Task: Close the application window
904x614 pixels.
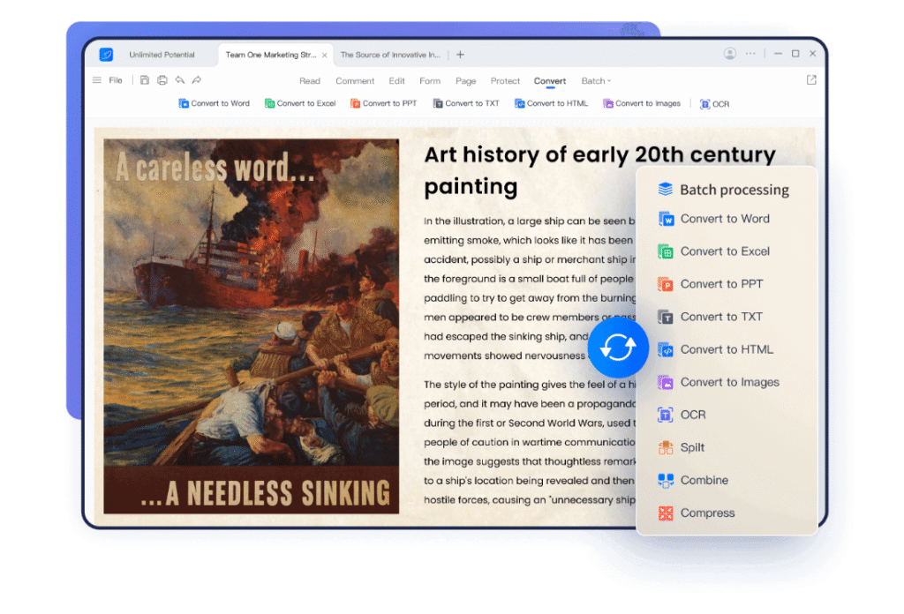Action: click(x=812, y=54)
